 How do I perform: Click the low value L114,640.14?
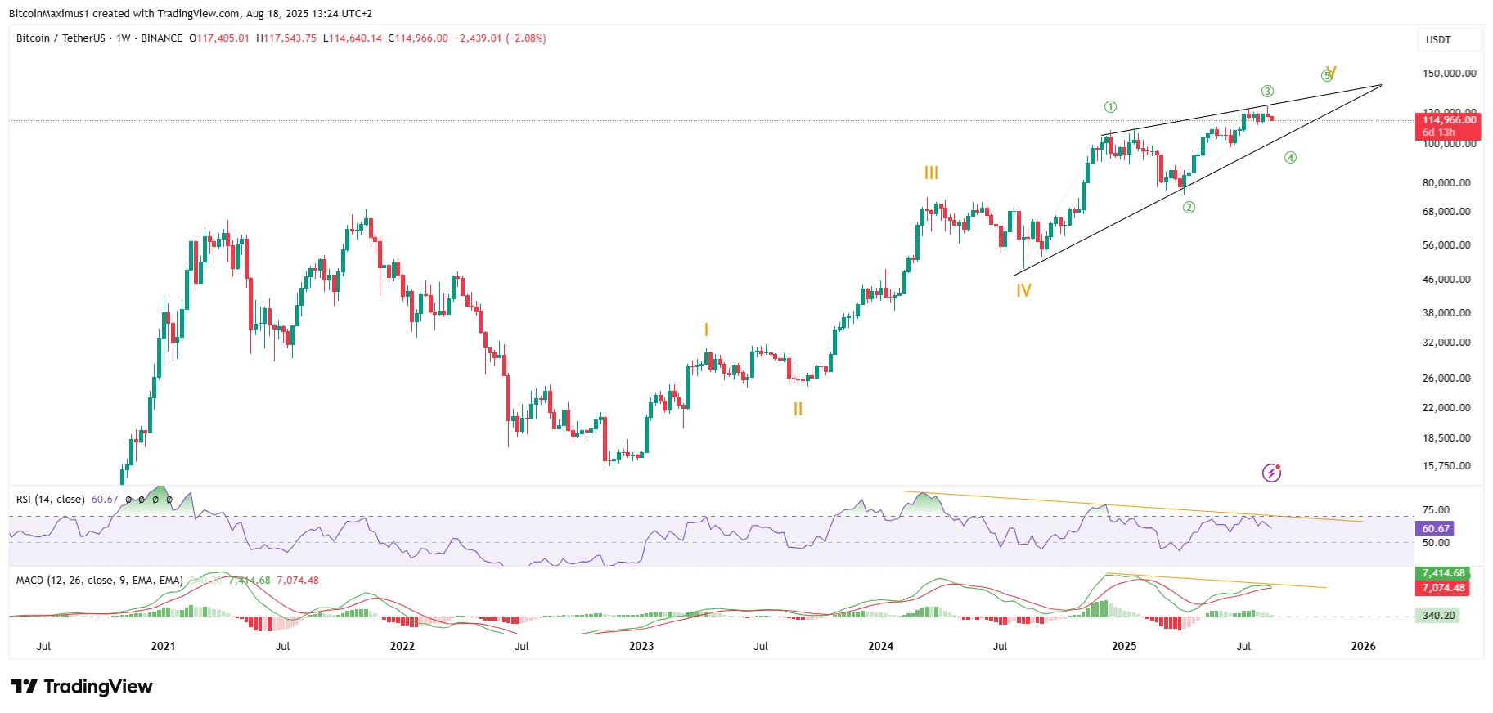(x=353, y=38)
